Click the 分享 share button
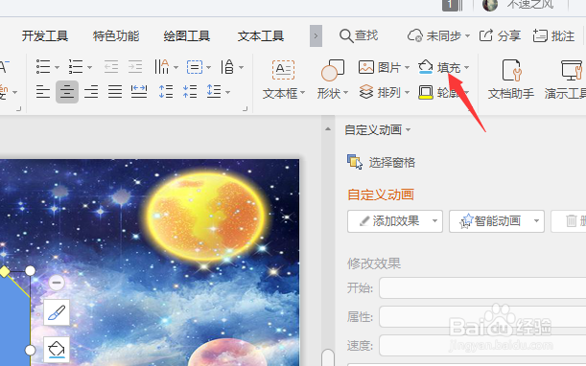This screenshot has width=586, height=366. pos(500,35)
